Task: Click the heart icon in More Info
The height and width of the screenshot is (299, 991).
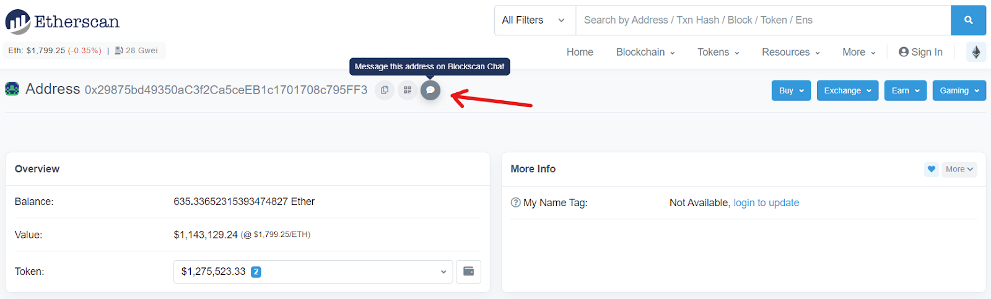Action: coord(931,169)
